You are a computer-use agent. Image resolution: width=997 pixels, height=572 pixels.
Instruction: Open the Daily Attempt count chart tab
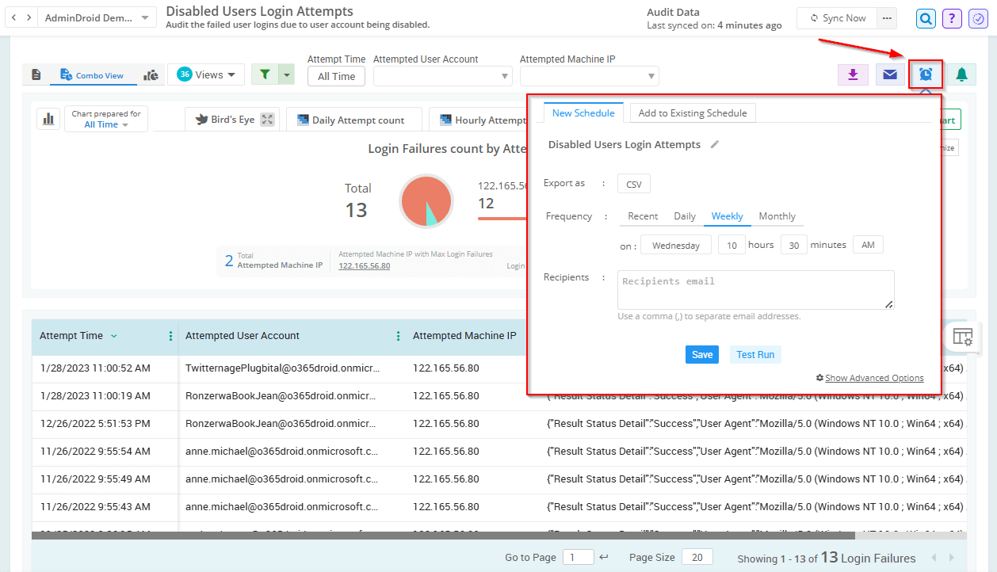coord(350,120)
